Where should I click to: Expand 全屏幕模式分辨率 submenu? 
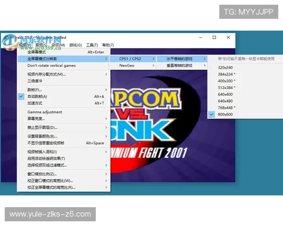[64, 59]
